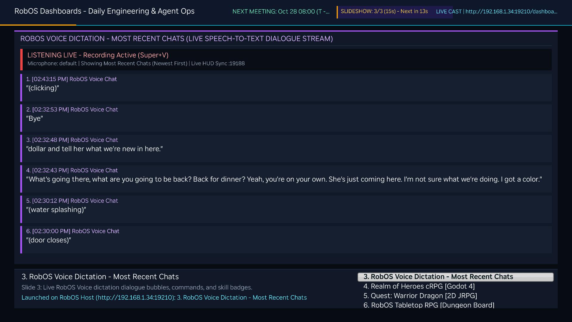The image size is (572, 322).
Task: Click the 'Slide 3: Live RobOS Voice' description
Action: [137, 287]
